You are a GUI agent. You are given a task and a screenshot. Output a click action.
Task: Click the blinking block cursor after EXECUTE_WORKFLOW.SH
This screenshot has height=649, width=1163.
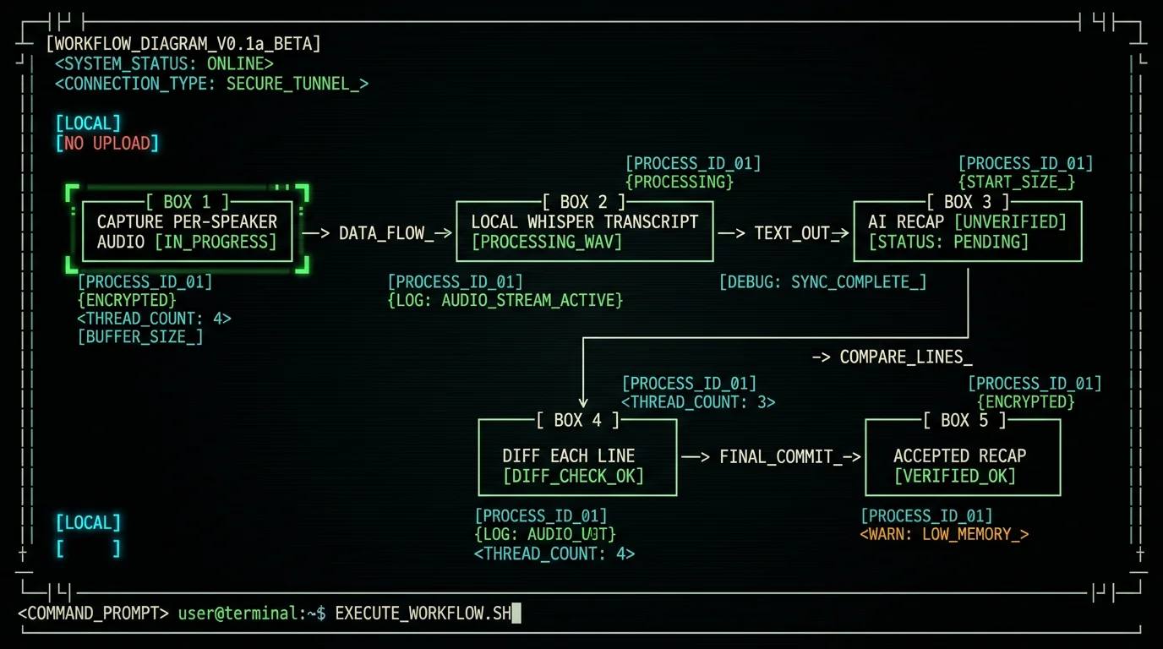point(516,614)
